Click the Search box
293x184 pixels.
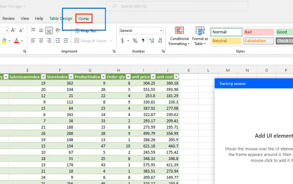pos(177,6)
